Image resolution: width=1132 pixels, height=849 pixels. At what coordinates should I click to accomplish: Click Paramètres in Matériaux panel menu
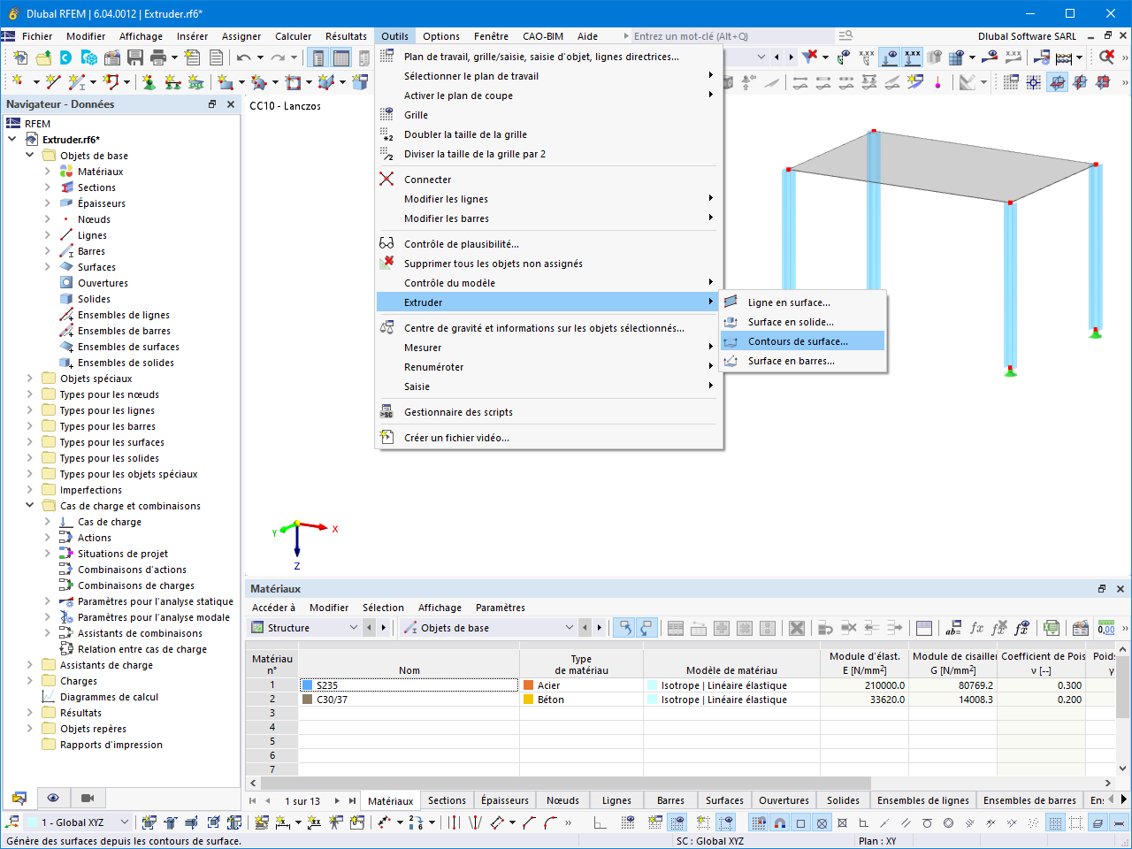(x=501, y=608)
